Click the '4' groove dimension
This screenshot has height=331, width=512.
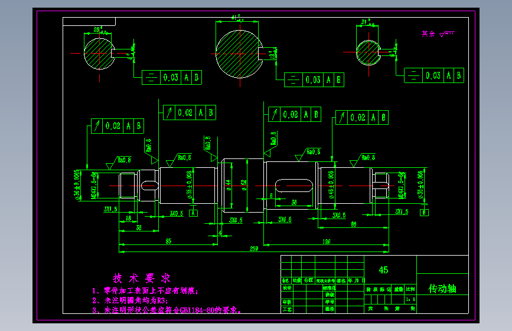[220, 233]
